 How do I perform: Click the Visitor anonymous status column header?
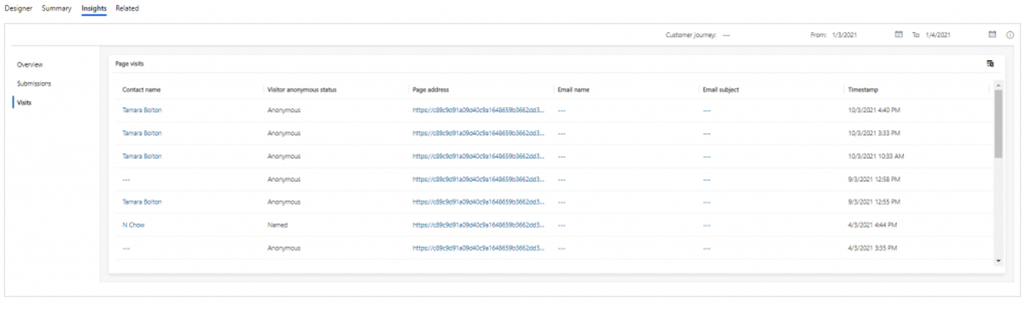pyautogui.click(x=301, y=90)
